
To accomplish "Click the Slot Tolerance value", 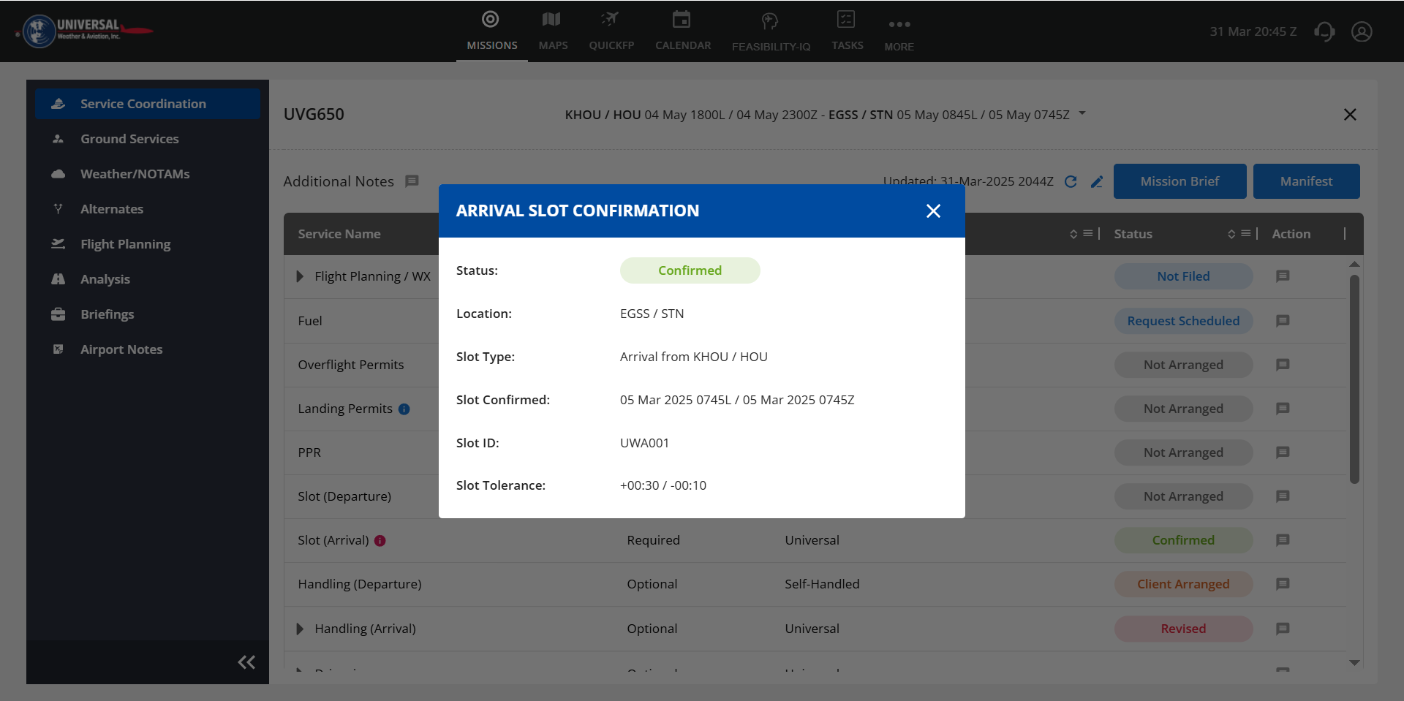I will pos(663,485).
